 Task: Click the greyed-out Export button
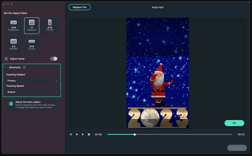[237, 148]
